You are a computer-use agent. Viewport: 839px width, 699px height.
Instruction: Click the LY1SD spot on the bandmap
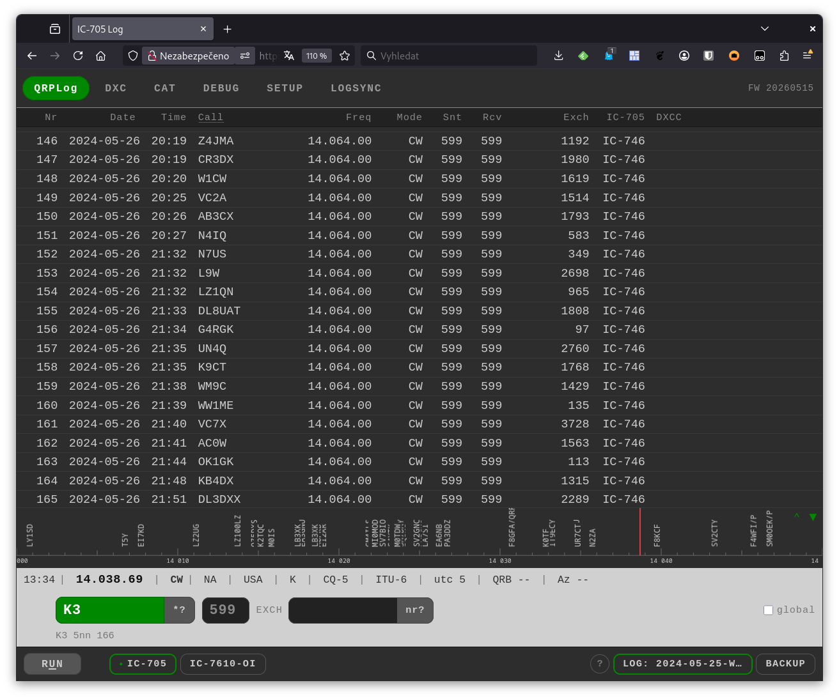[x=29, y=535]
